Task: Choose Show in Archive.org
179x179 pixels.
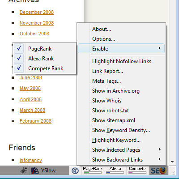Action: click(x=121, y=91)
